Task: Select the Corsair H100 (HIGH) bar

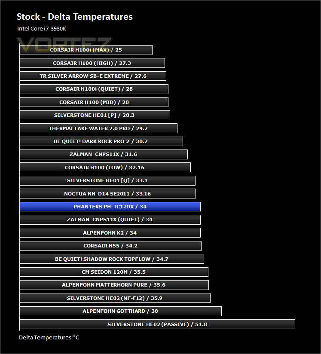Action: 92,63
